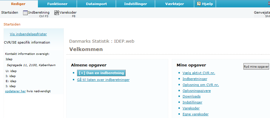Click the address Sejrøgade 11, 2100, København

tap(31, 65)
